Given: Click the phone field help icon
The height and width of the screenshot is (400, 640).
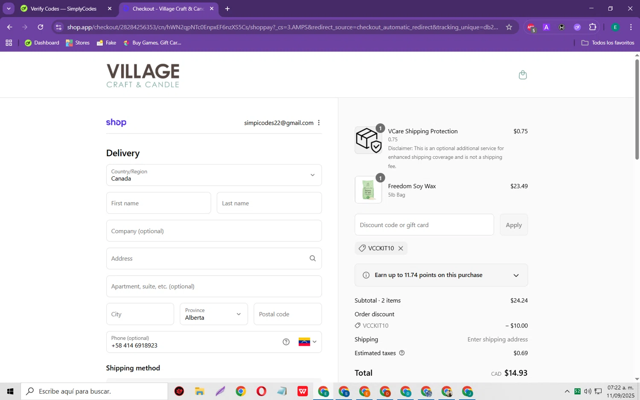Looking at the screenshot, I should coord(286,342).
